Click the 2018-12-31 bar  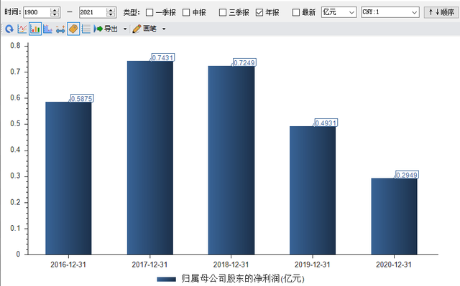pos(231,161)
